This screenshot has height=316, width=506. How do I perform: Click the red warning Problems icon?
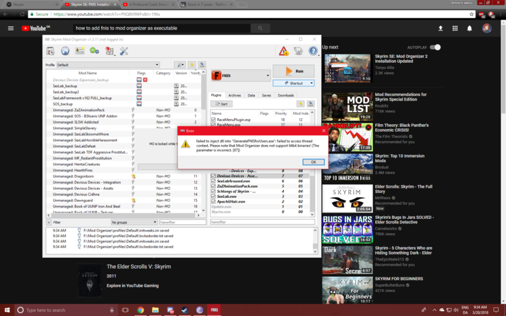pyautogui.click(x=284, y=51)
